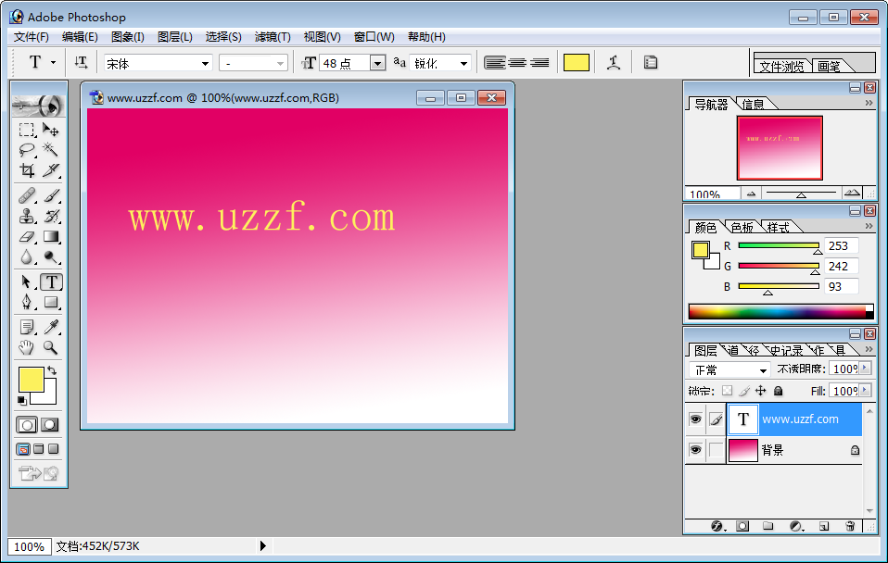Add a layer style icon
Image resolution: width=888 pixels, height=563 pixels.
pos(717,526)
